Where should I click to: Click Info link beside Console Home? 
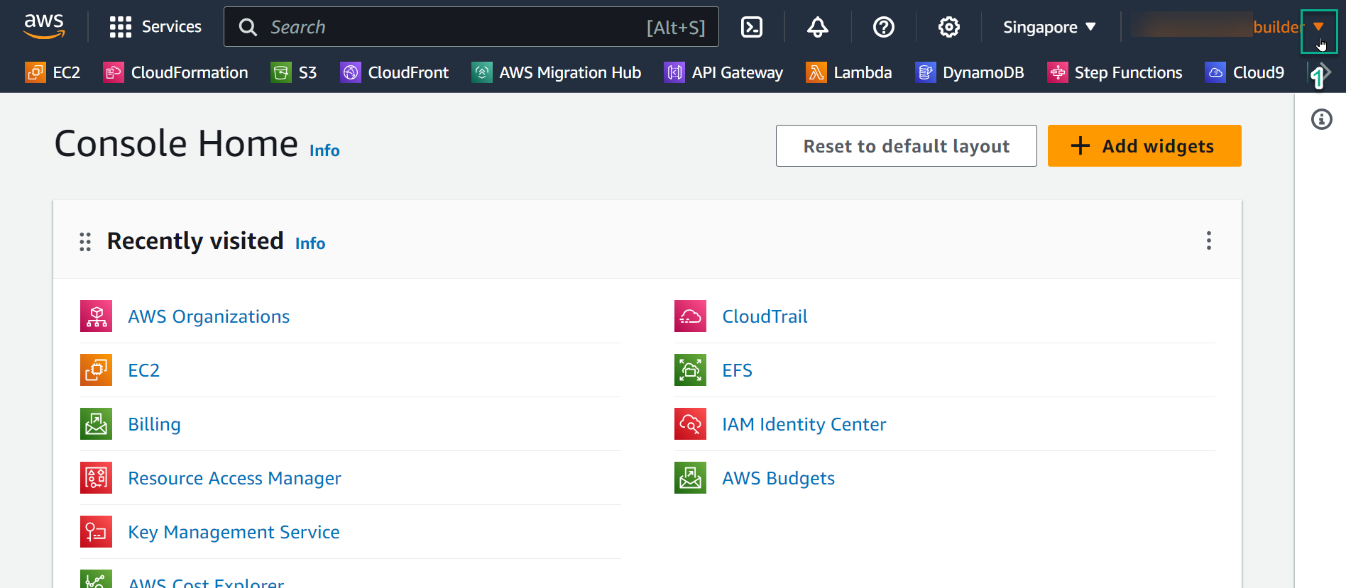(324, 150)
